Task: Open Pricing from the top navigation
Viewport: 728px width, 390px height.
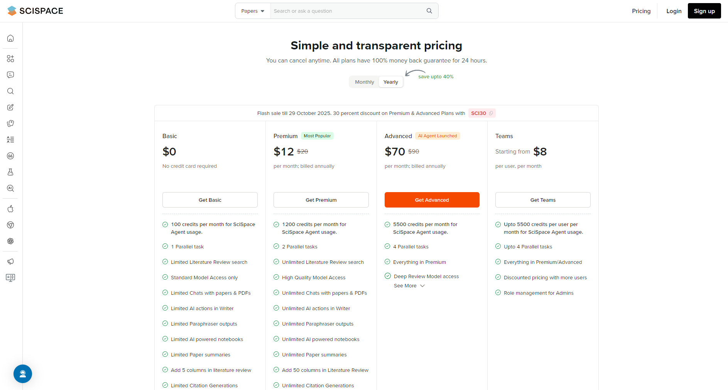Action: coord(641,11)
